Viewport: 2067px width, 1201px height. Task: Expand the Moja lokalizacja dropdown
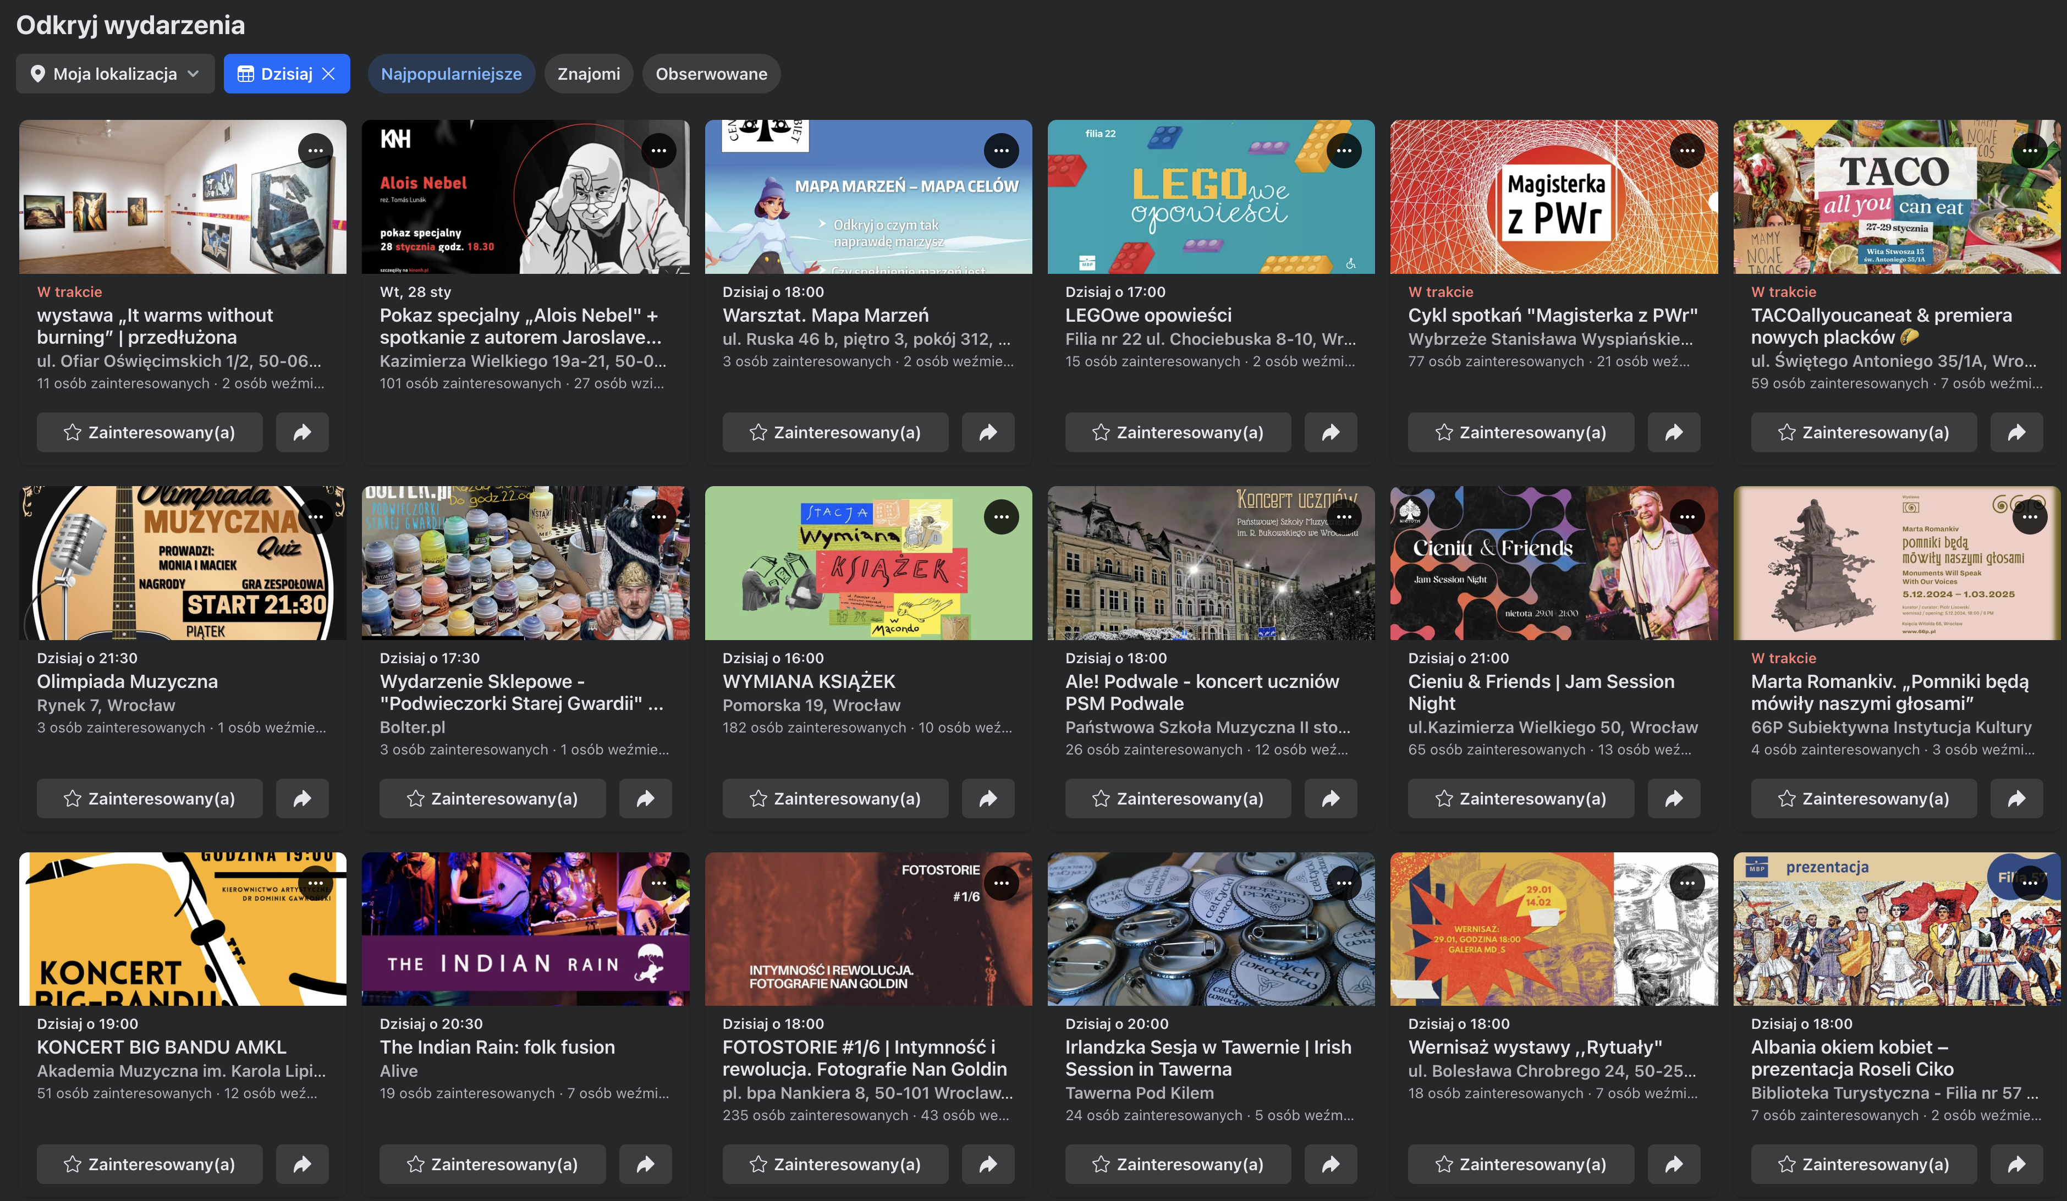(115, 74)
